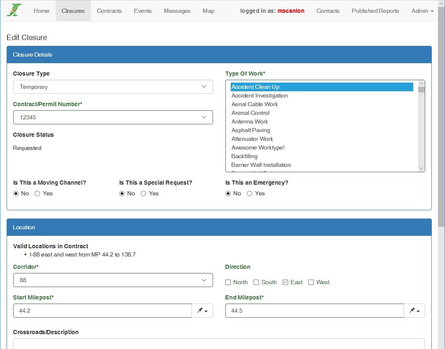Screen dimensions: 445x349
Task: Expand the Contract/Permit Number dropdown
Action: pos(113,117)
